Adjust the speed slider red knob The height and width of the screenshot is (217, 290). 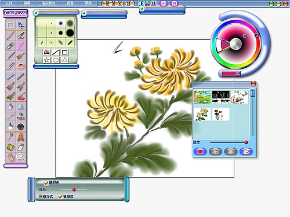click(x=246, y=142)
